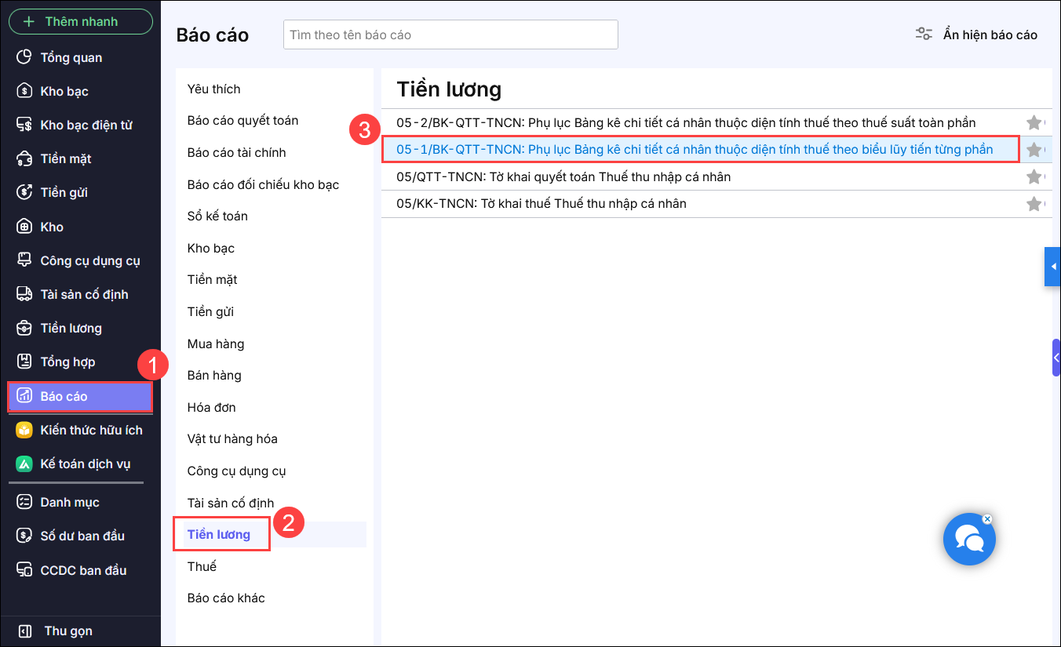This screenshot has height=647, width=1061.
Task: Open 05/KK-TNCN Tờ khai thuế report
Action: point(541,203)
